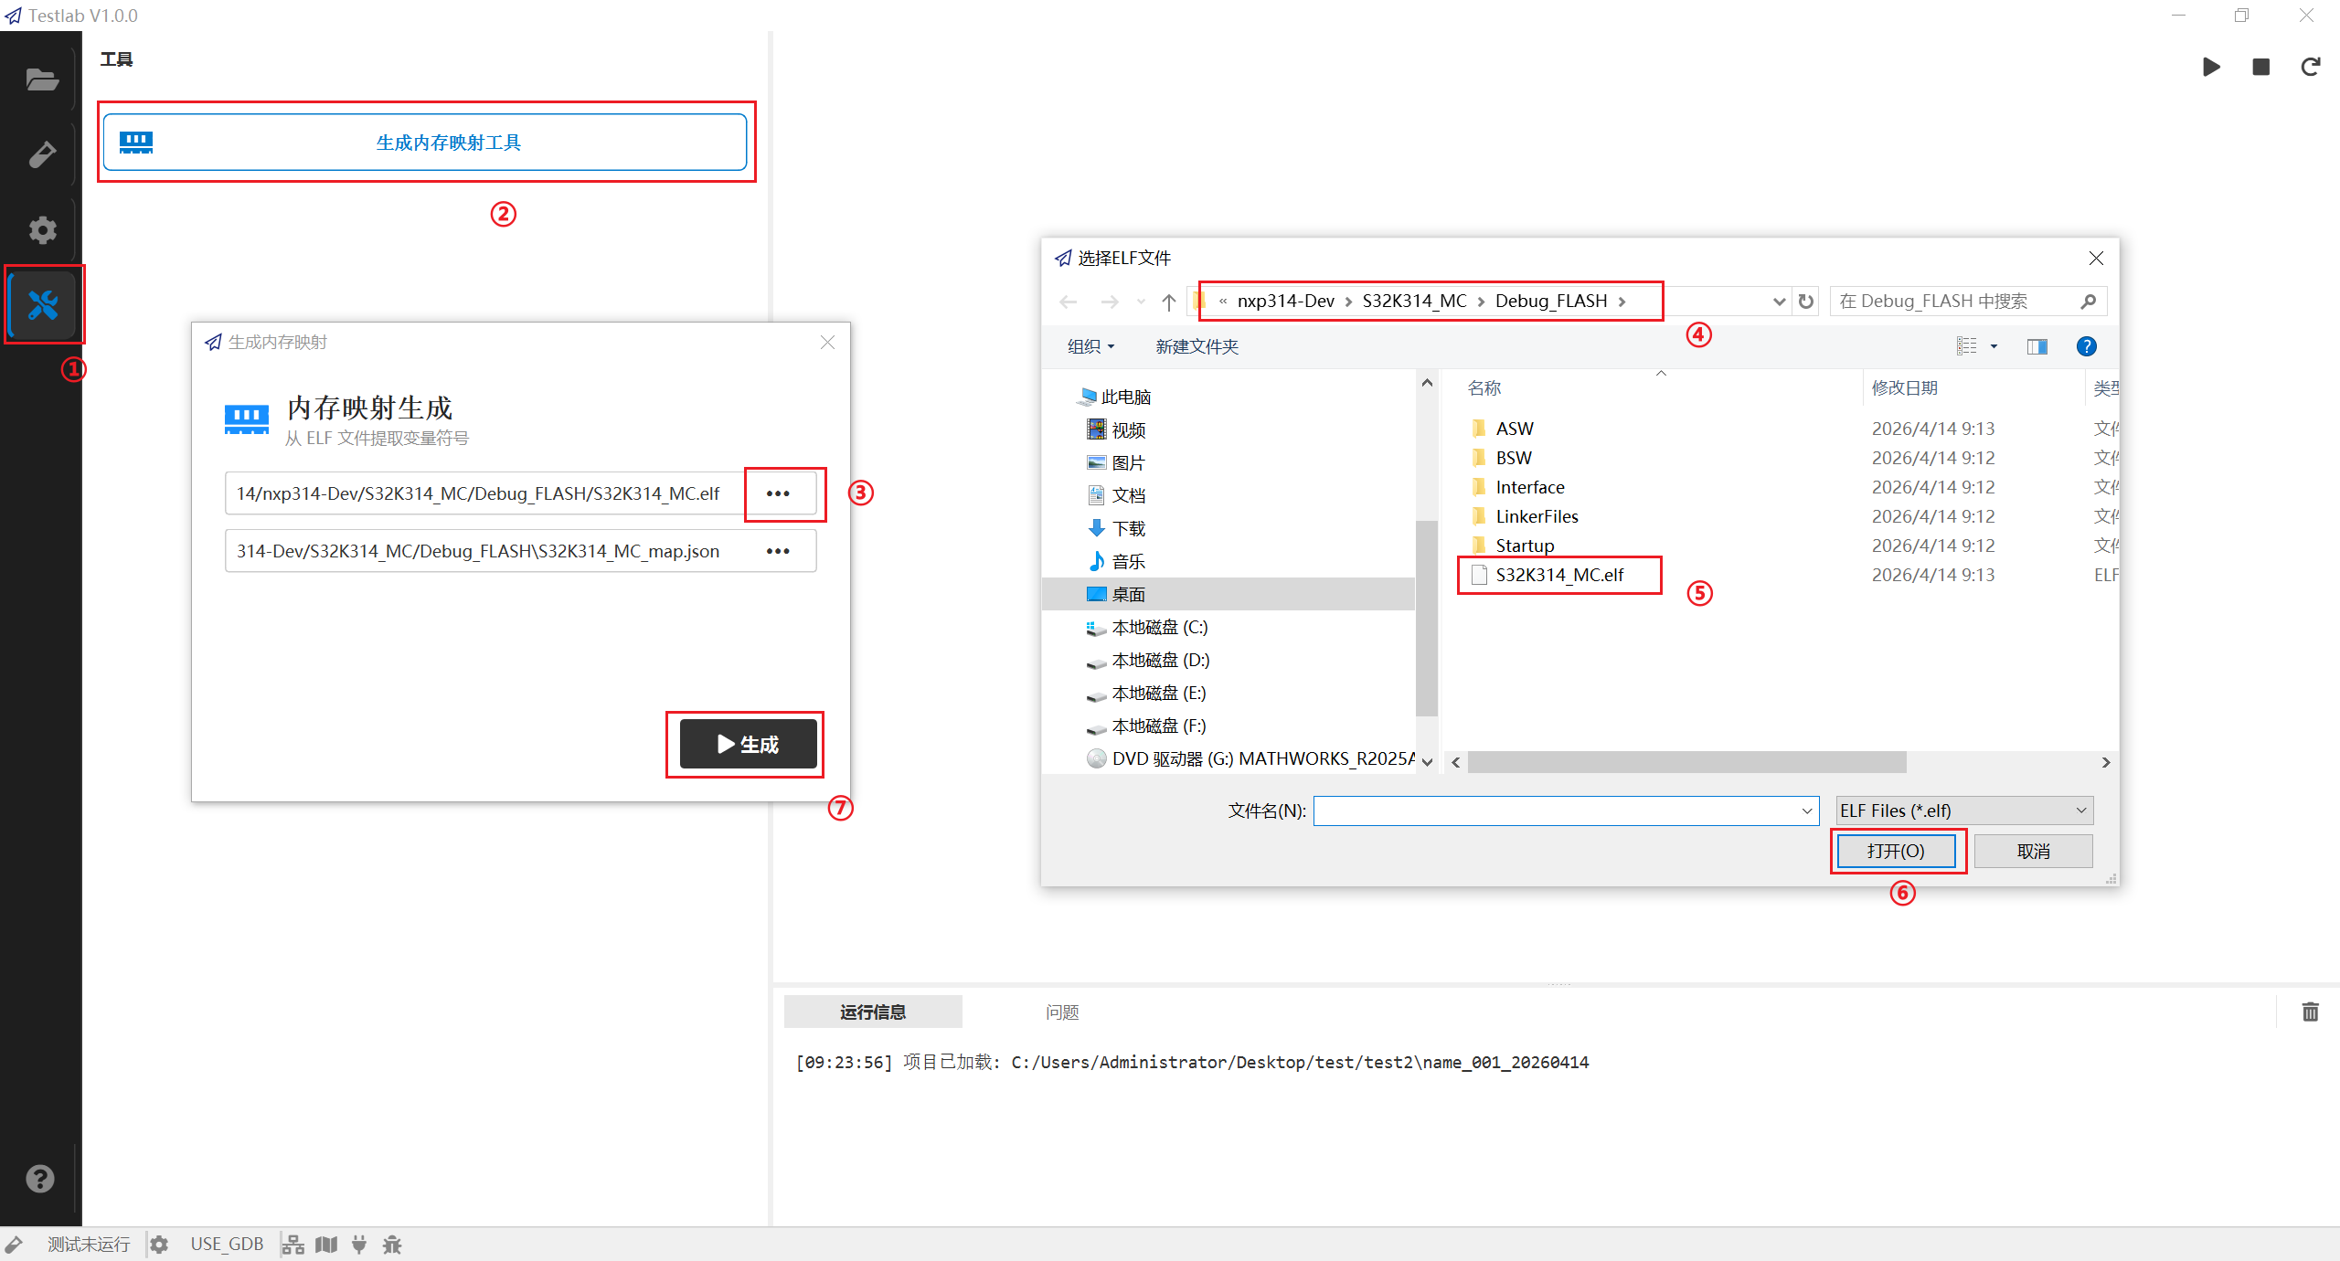The width and height of the screenshot is (2340, 1261).
Task: Click status bar test vial icon
Action: point(14,1244)
